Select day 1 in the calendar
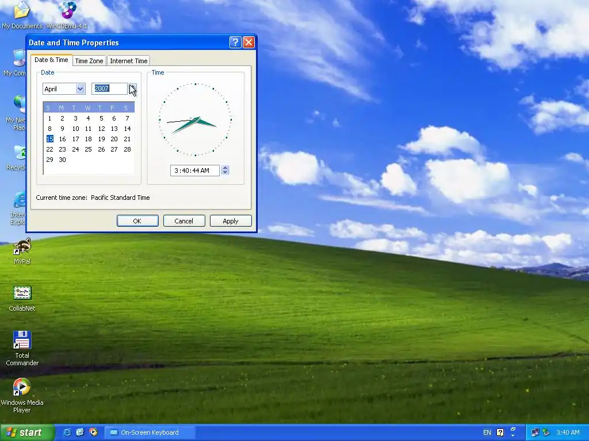589x441 pixels. pyautogui.click(x=49, y=118)
